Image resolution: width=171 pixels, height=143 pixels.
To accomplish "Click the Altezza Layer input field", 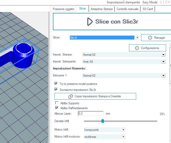I will tap(90, 114).
